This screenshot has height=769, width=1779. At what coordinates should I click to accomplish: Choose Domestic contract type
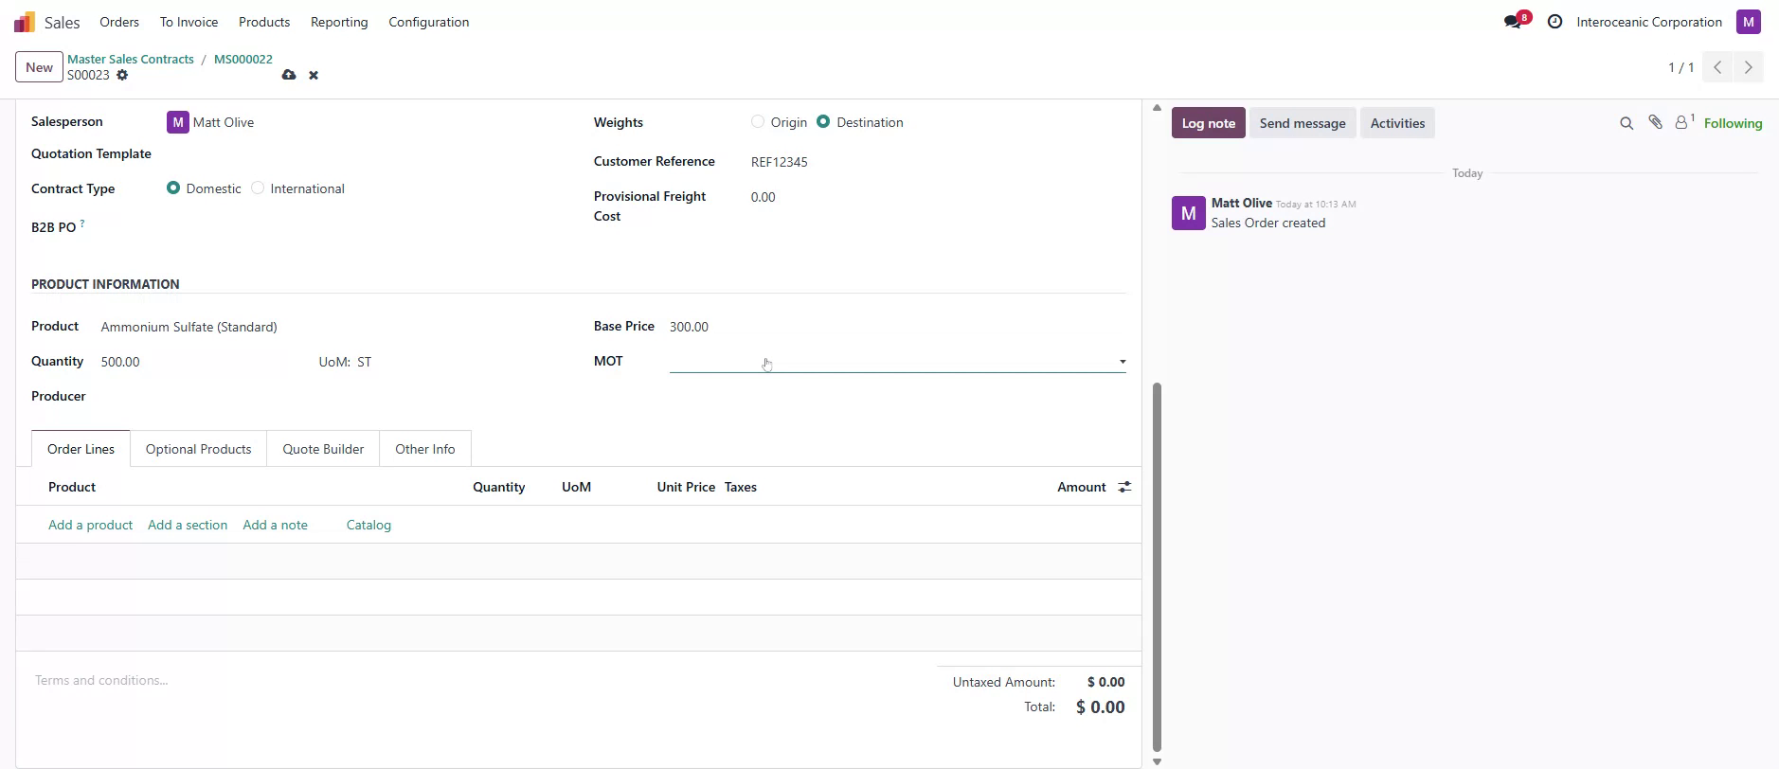coord(173,188)
